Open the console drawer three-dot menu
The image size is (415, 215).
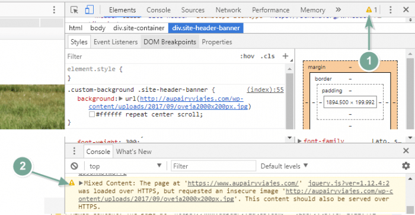coord(74,151)
